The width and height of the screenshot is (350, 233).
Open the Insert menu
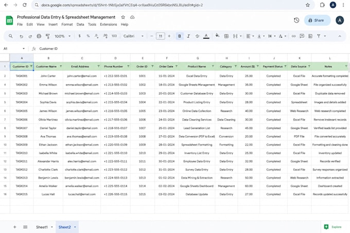point(53,24)
